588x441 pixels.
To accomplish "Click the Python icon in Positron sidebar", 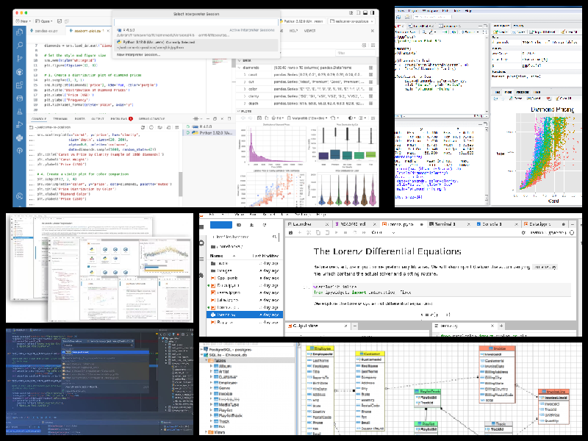I will coord(19,137).
